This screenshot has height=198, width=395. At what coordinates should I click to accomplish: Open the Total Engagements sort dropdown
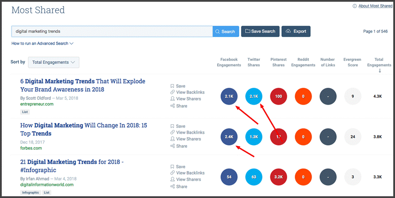(x=53, y=62)
